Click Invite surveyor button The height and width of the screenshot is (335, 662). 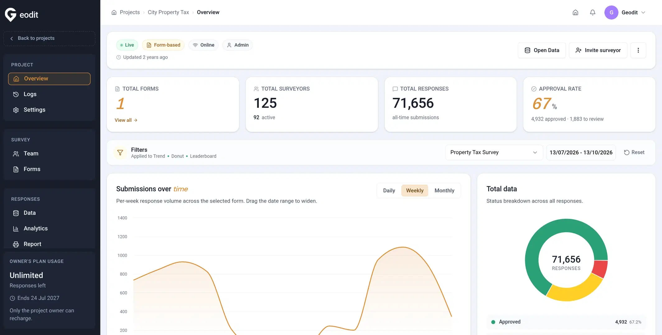pyautogui.click(x=598, y=50)
